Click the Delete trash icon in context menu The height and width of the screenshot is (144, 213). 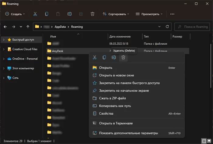tap(123, 57)
